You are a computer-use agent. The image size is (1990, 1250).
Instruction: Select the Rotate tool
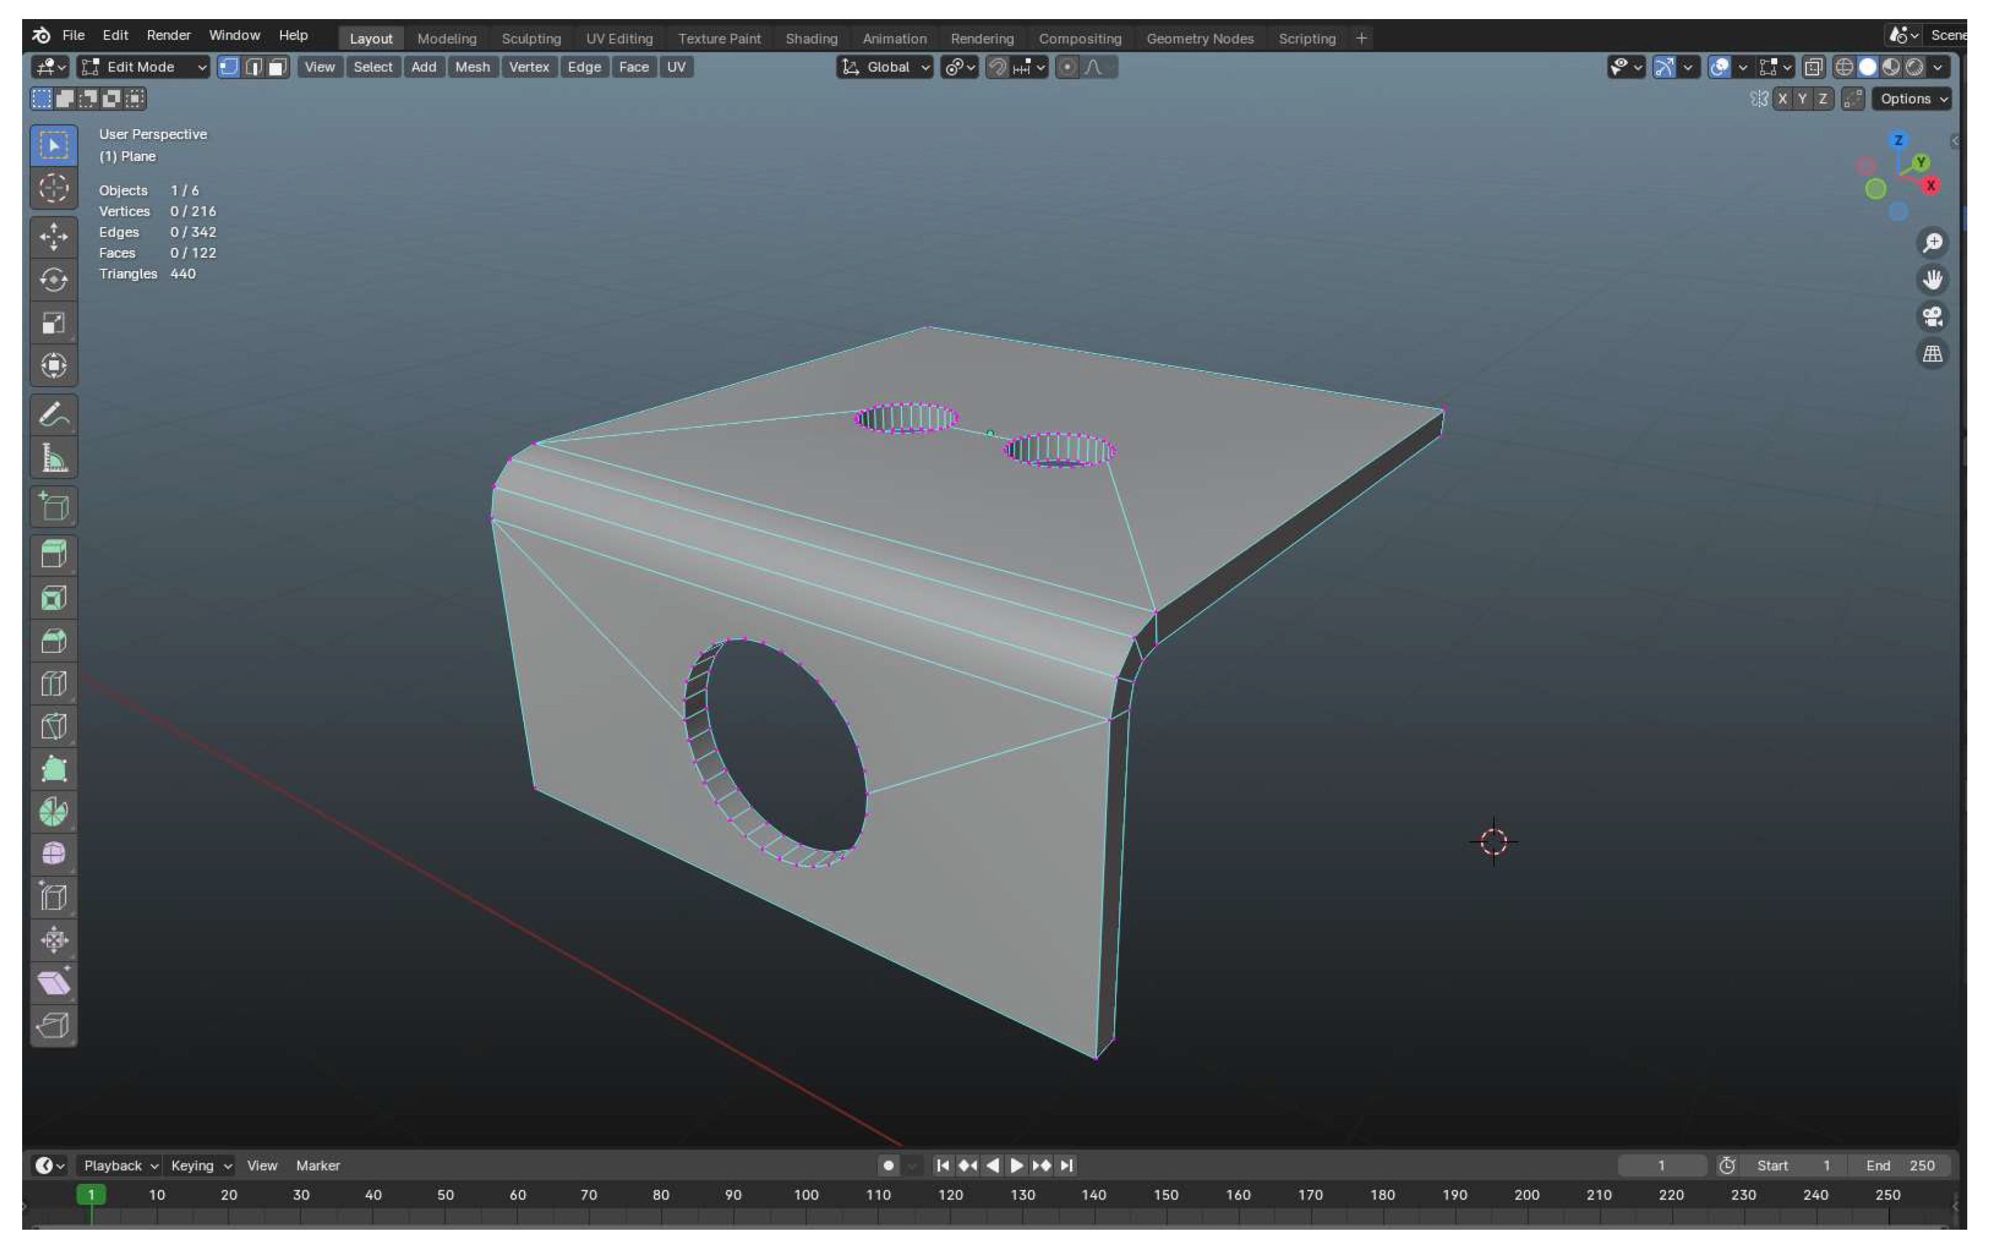54,280
